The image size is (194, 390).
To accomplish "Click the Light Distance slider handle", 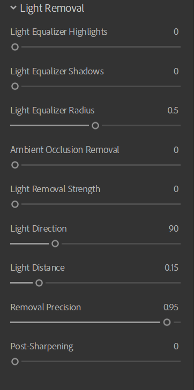I will pyautogui.click(x=39, y=283).
